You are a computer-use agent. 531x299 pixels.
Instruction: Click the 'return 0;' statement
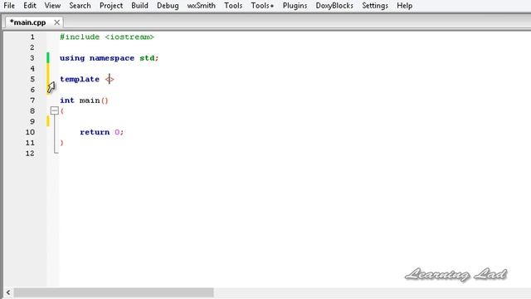[x=102, y=132]
